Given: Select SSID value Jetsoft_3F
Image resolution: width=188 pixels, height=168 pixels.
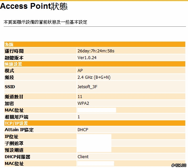Looking at the screenshot, I should (x=87, y=87).
